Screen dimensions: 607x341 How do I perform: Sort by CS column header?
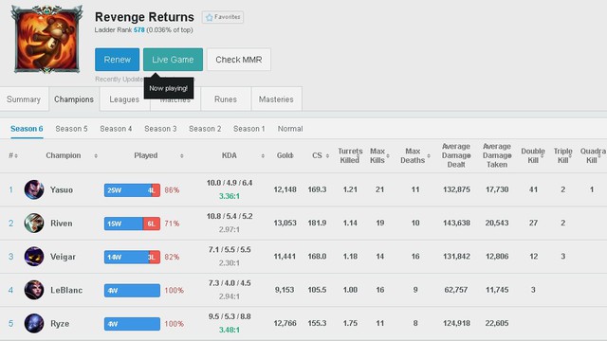[321, 155]
